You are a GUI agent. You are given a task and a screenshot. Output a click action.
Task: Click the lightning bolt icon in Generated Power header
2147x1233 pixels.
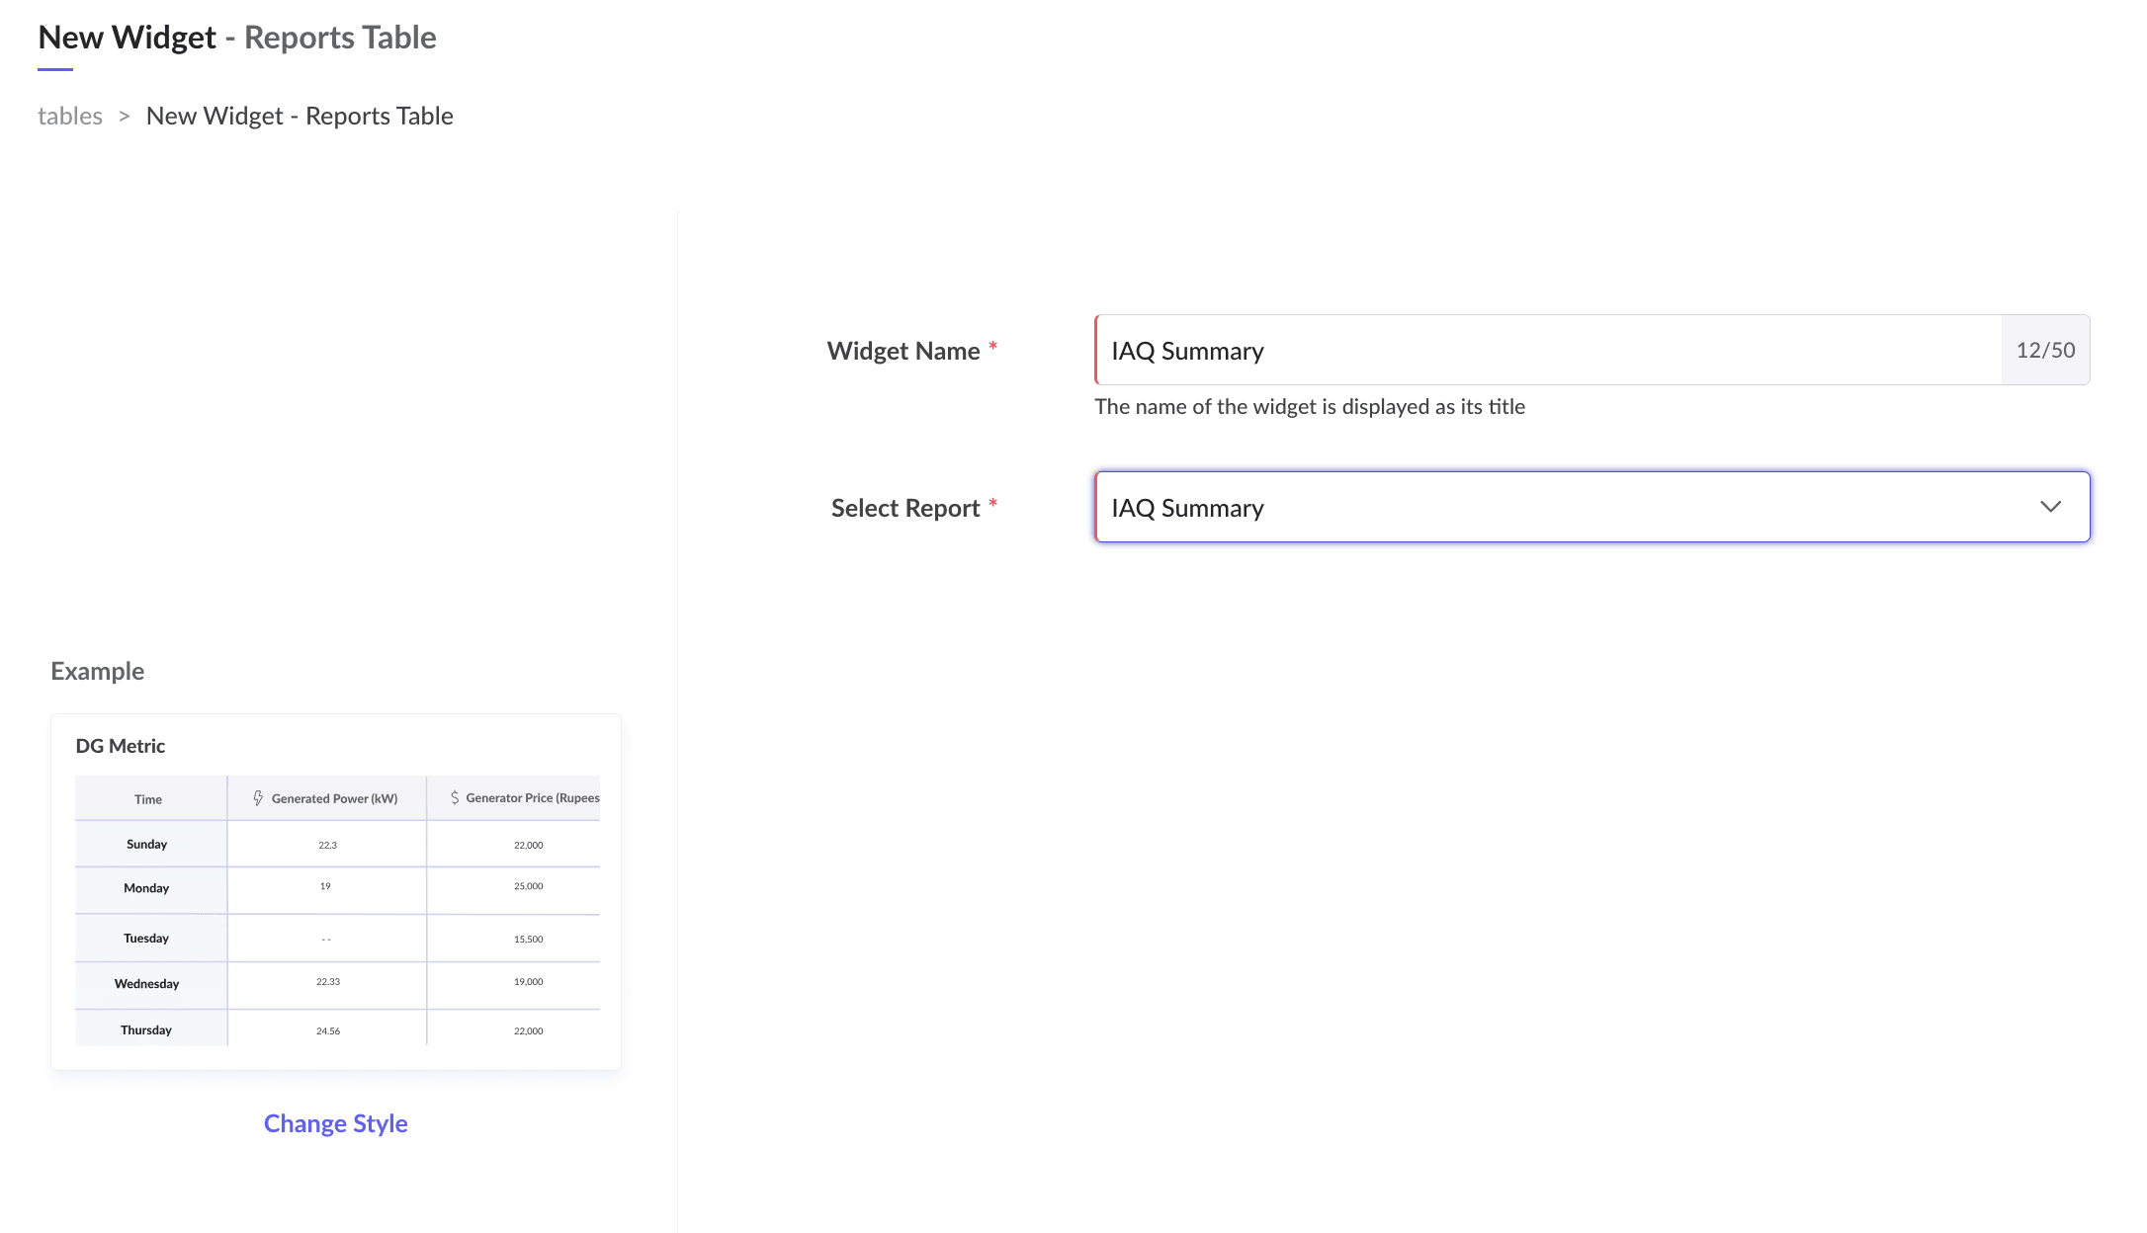tap(258, 797)
